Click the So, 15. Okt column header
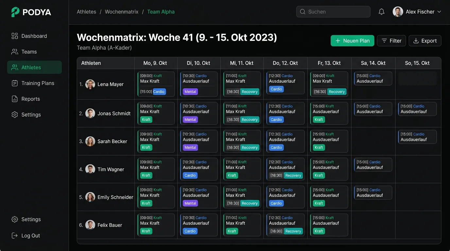The image size is (450, 251). click(x=417, y=63)
